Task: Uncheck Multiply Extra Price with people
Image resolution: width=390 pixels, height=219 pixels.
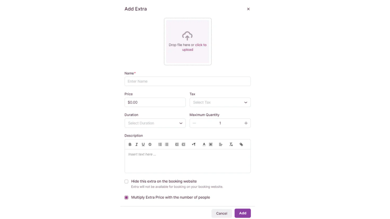Action: point(126,197)
